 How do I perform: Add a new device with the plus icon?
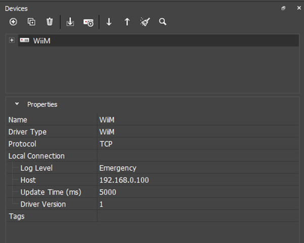[x=13, y=22]
